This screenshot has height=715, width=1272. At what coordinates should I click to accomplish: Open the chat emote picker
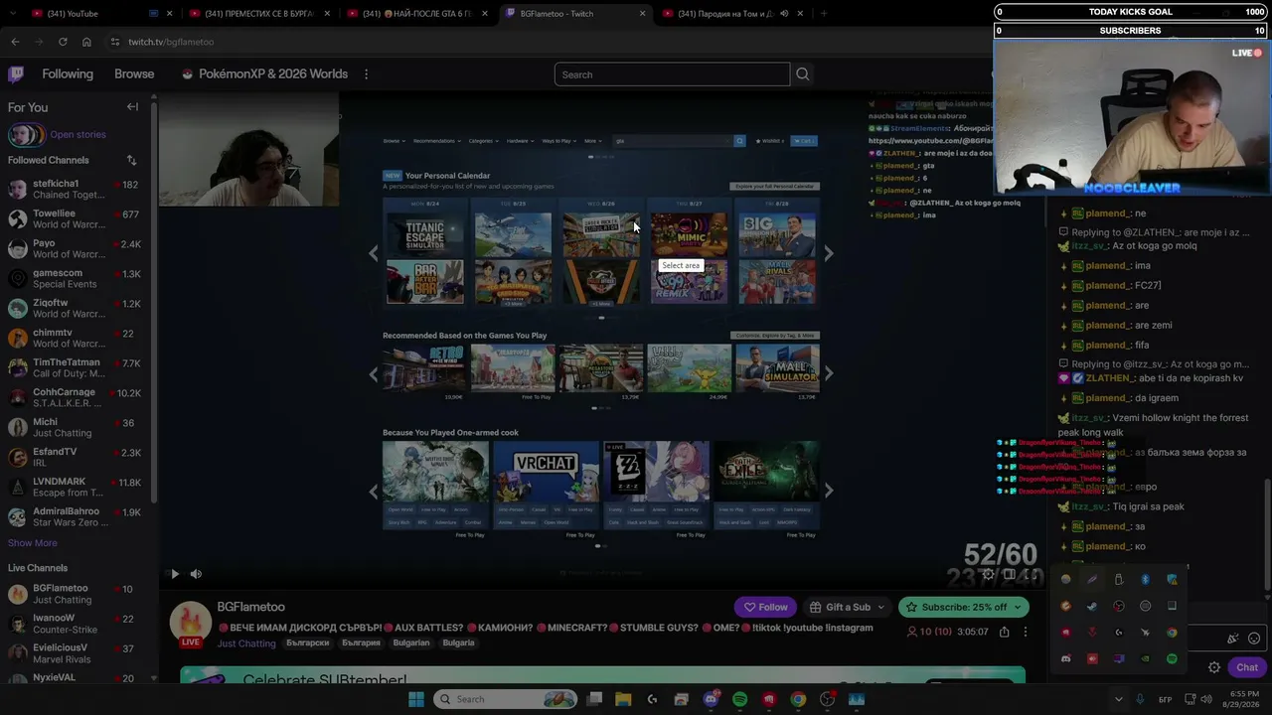click(1254, 639)
